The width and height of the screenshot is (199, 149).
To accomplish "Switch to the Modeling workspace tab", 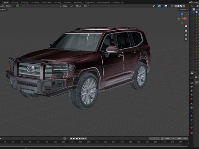I will click(x=14, y=2).
